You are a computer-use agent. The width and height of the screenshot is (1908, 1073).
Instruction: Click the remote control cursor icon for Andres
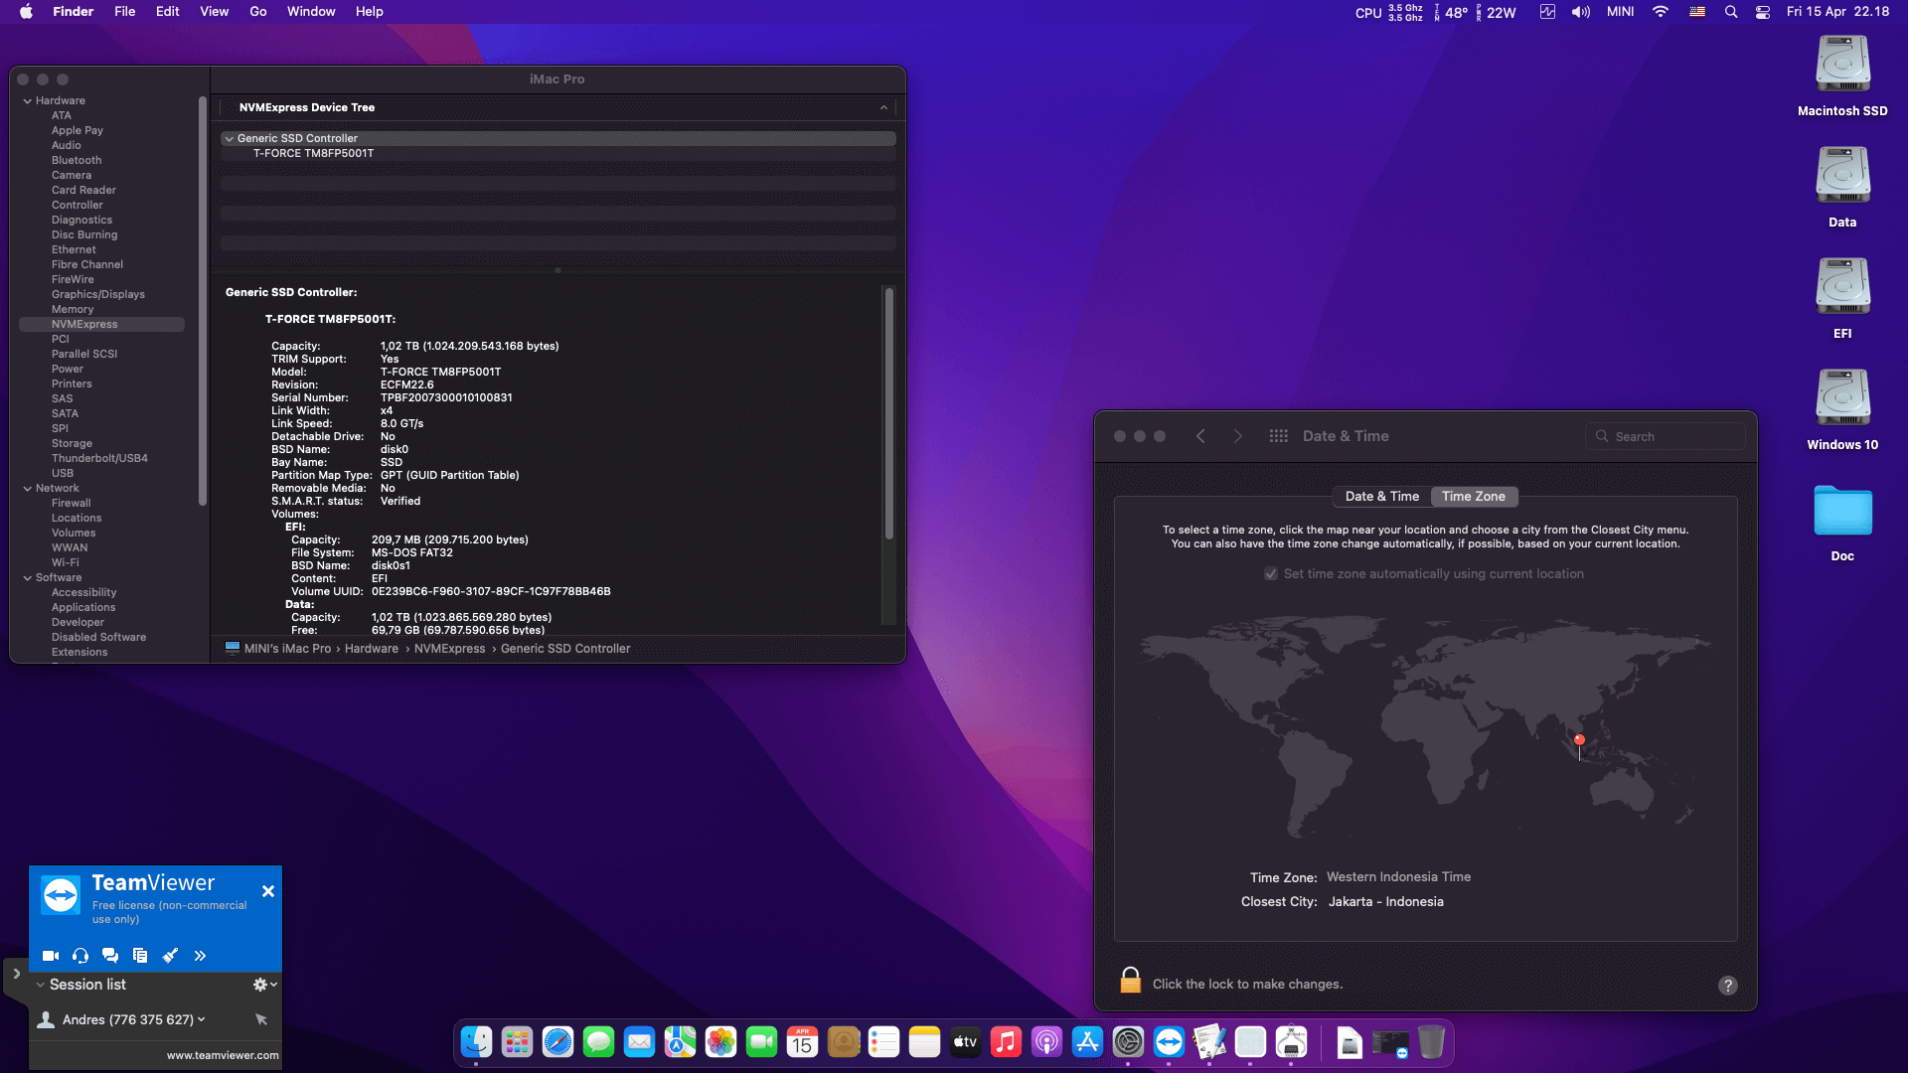pyautogui.click(x=261, y=1019)
